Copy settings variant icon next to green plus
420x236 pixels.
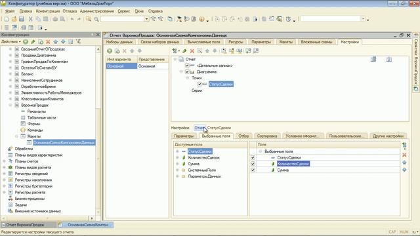pos(117,51)
